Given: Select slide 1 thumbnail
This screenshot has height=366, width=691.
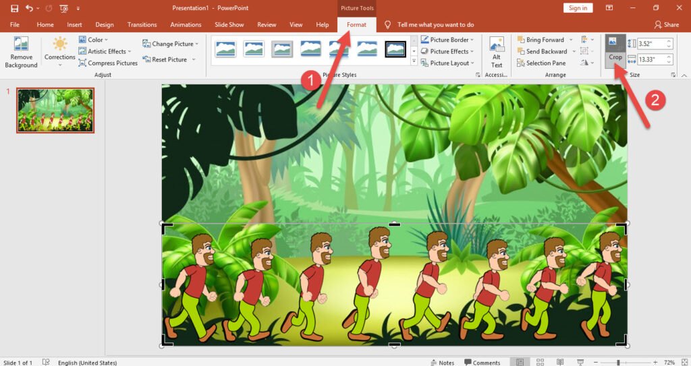Looking at the screenshot, I should [55, 110].
